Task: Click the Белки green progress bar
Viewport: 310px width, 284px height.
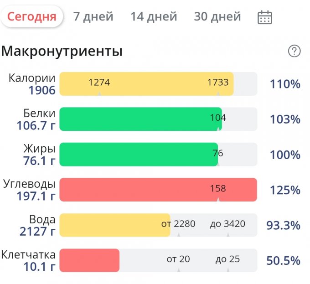Action: [x=140, y=119]
